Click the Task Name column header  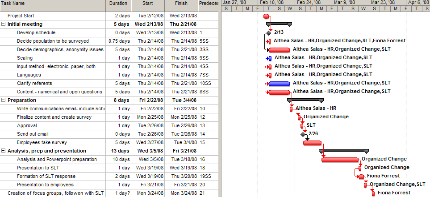(x=53, y=4)
